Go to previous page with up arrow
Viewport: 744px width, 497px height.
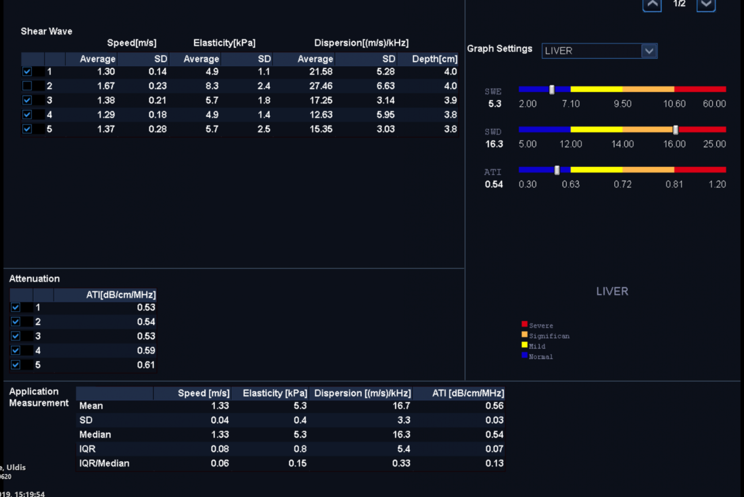point(652,5)
